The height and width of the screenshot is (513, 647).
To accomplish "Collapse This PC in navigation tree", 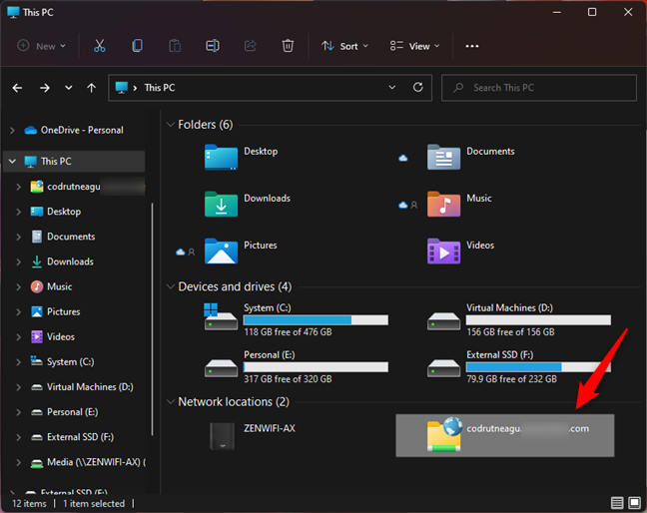I will [x=11, y=161].
